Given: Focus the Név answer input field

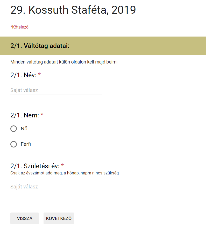Looking at the screenshot, I should (x=56, y=90).
